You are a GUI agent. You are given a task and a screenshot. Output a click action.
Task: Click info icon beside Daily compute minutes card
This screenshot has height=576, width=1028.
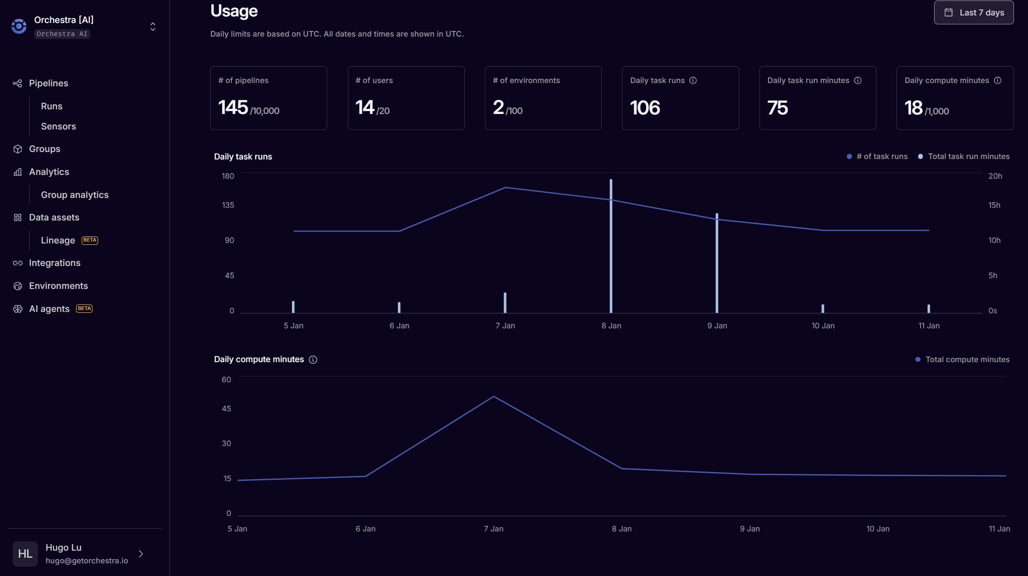point(997,81)
